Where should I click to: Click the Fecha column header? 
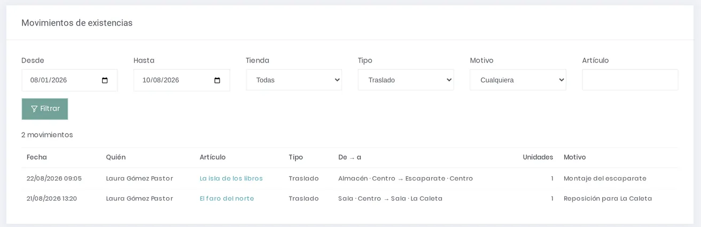click(x=37, y=158)
